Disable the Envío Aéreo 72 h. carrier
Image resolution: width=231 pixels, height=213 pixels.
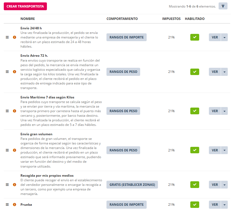[x=195, y=72]
